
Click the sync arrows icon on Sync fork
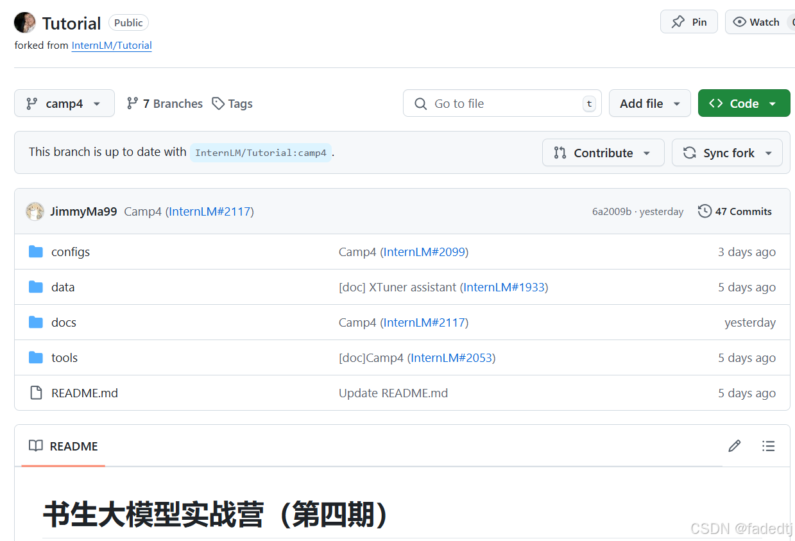690,153
